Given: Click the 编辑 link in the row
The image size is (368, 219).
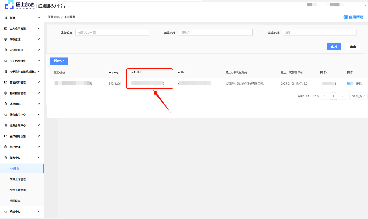Looking at the screenshot, I should point(350,84).
